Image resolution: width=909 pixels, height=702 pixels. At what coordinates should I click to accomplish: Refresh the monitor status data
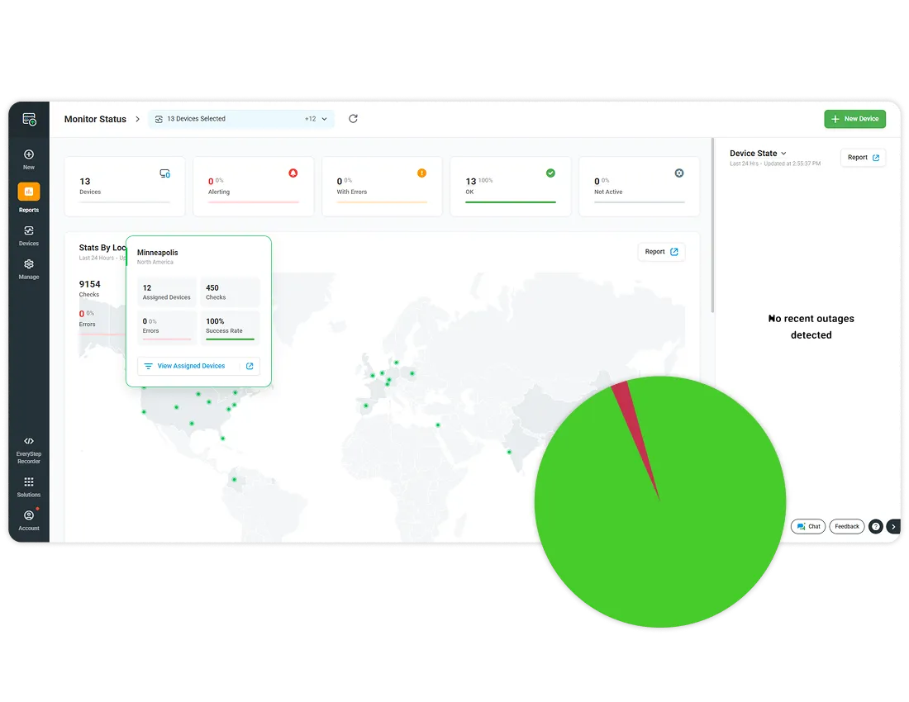click(353, 118)
